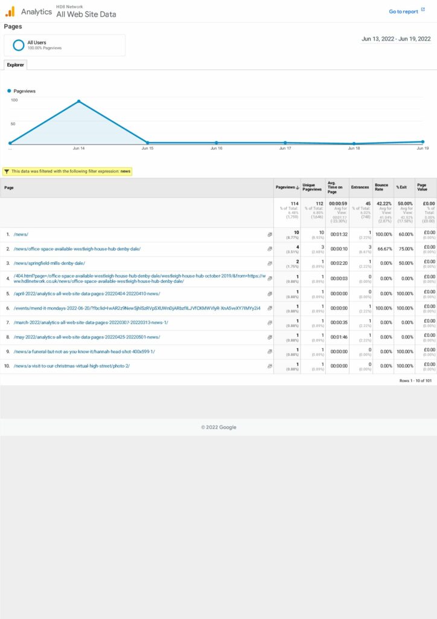Click the filter funnel icon in the yellow notice
Viewport: 437px width, 619px height.
(x=7, y=171)
